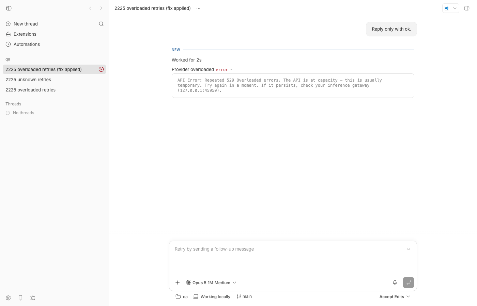
Task: Focus the follow-up message input field
Action: point(288,249)
